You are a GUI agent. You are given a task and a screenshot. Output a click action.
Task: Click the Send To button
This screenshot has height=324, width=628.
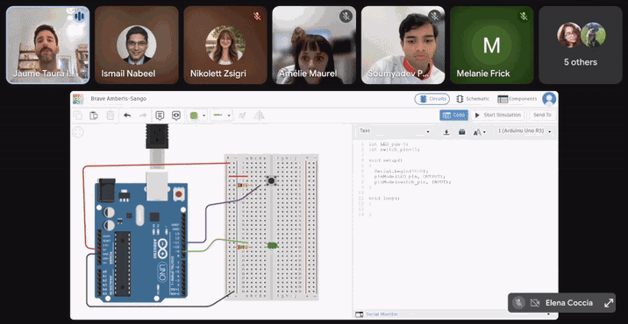[x=542, y=116]
